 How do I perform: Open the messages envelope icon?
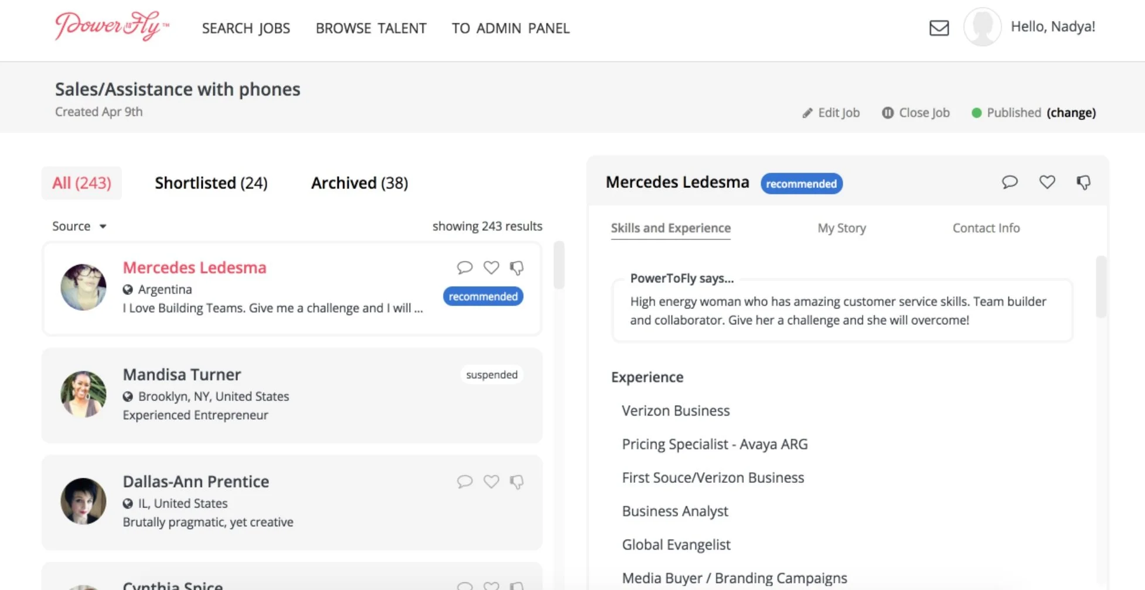[x=939, y=28]
